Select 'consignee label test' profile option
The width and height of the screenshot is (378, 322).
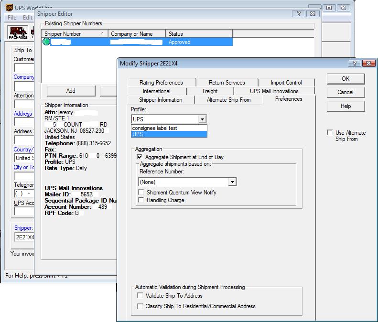[169, 128]
